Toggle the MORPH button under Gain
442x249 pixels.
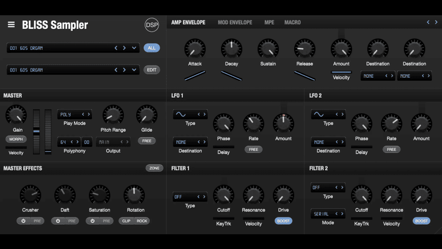click(x=16, y=139)
